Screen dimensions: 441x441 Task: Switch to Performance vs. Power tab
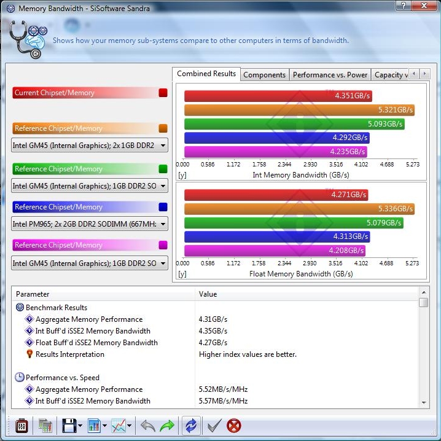330,75
